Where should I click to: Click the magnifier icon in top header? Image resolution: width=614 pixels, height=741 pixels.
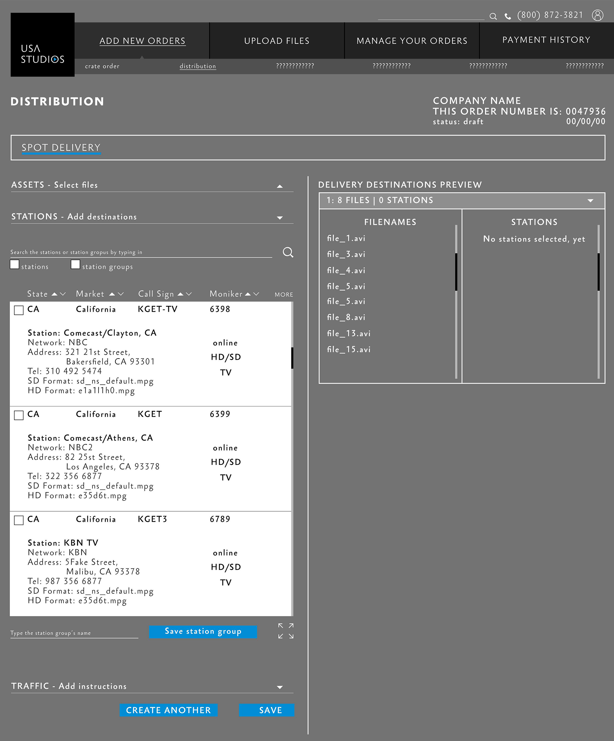[x=493, y=16]
